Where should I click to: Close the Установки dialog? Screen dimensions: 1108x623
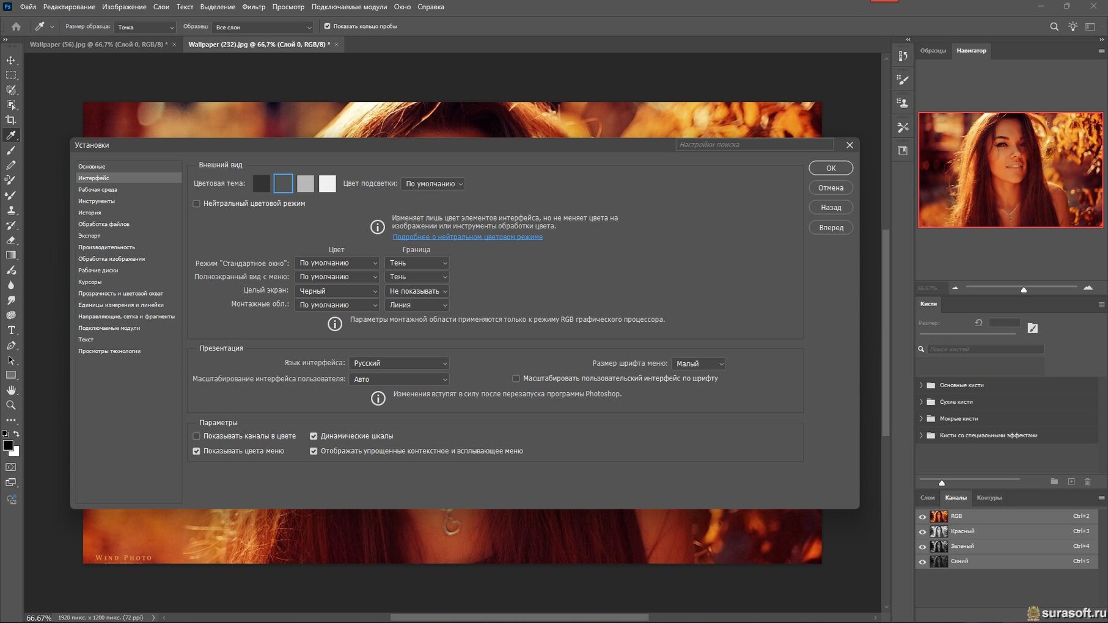coord(849,145)
